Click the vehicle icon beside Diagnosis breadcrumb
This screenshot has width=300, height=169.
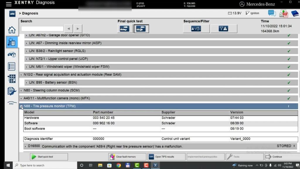12,13
